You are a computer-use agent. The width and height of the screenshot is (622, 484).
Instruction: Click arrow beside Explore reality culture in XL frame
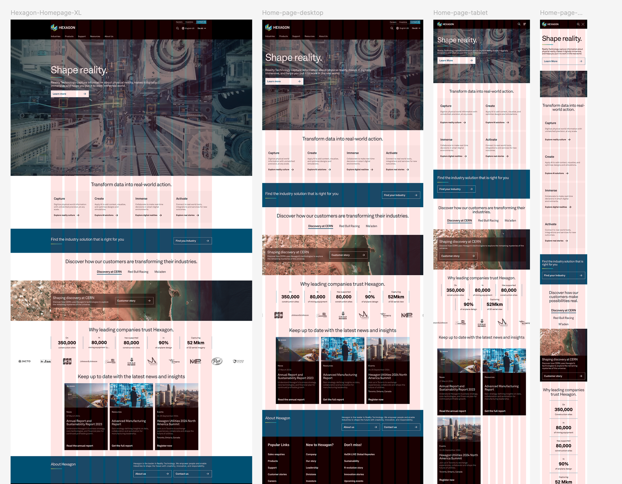pos(78,215)
